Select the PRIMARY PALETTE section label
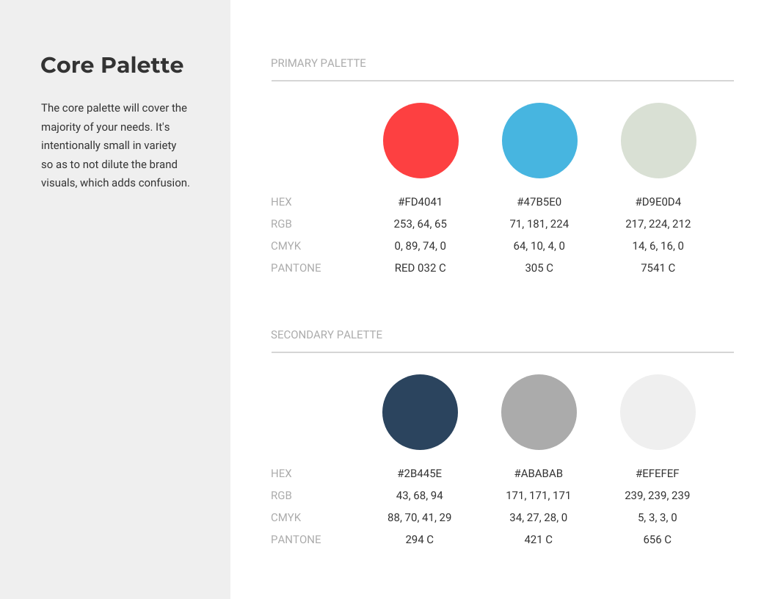Viewport: 775px width, 599px height. (319, 63)
